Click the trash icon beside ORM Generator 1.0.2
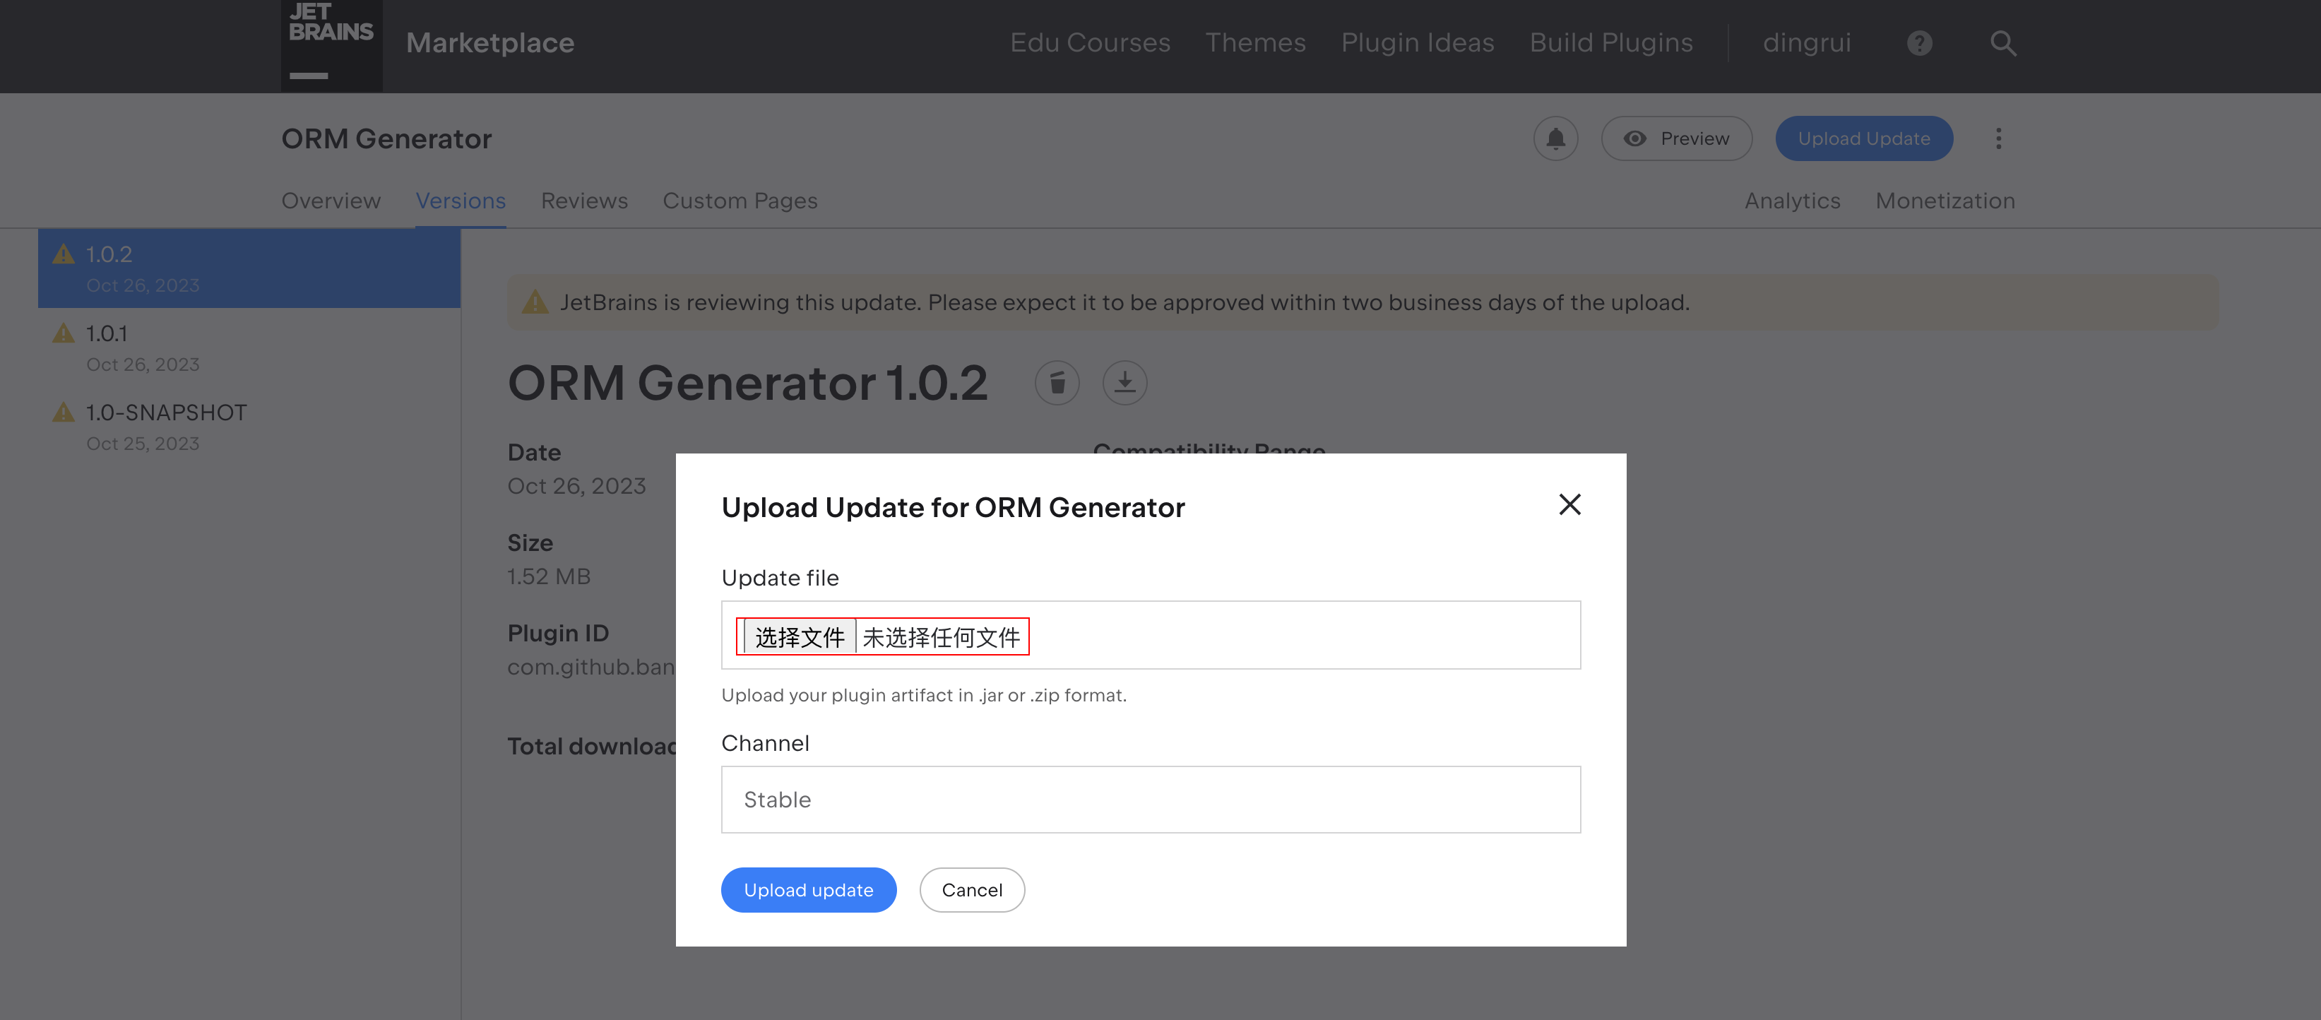The image size is (2321, 1020). click(1057, 383)
